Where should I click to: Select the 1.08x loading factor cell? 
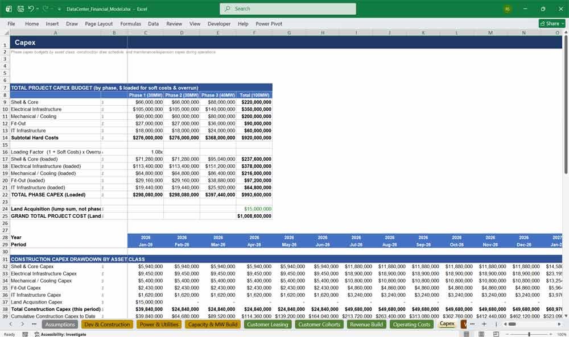[x=146, y=152]
